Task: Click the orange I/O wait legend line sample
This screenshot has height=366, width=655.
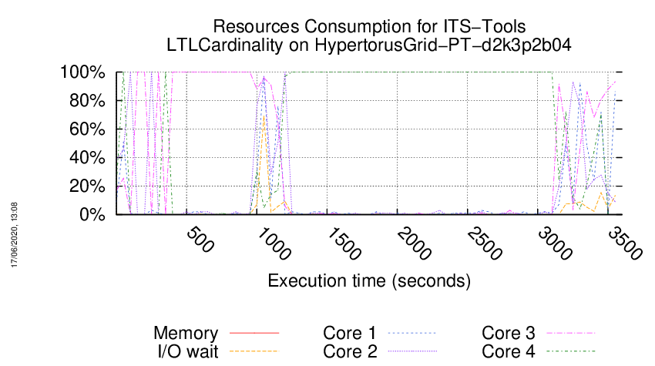Action: coord(254,351)
